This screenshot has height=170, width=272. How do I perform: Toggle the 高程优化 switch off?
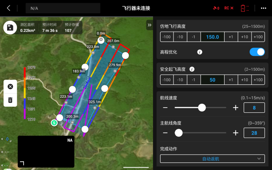(x=257, y=52)
